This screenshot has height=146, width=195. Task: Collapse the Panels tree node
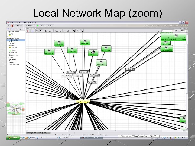point(8,63)
